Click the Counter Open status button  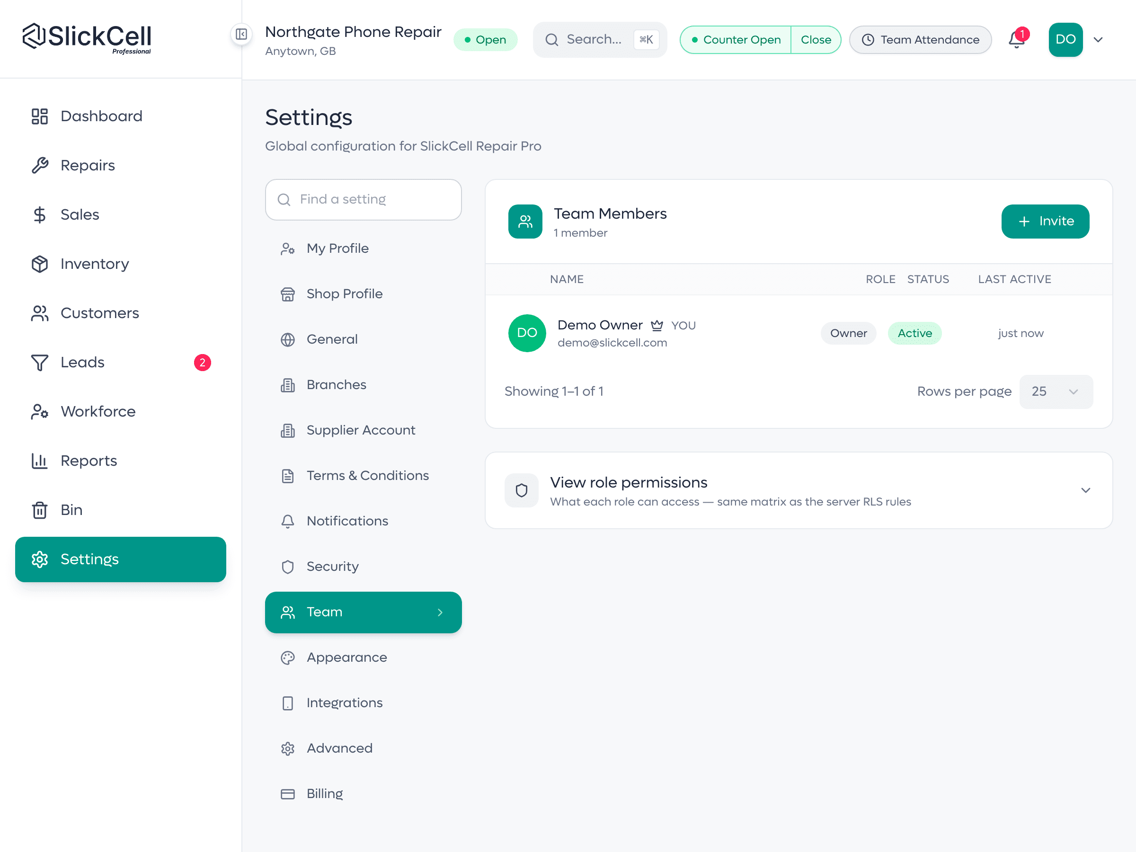coord(736,40)
